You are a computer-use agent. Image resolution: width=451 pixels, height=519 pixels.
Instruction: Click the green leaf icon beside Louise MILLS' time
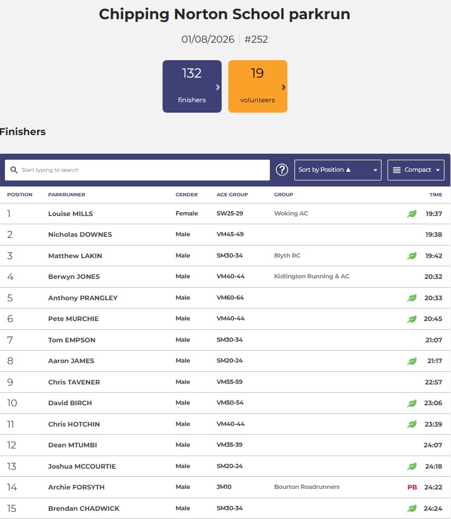(412, 213)
